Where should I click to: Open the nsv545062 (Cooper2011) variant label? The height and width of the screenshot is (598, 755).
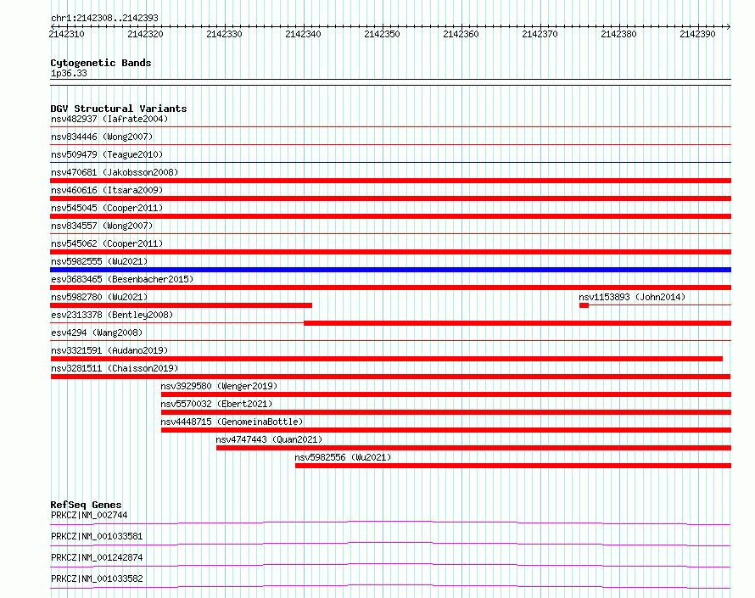(107, 243)
